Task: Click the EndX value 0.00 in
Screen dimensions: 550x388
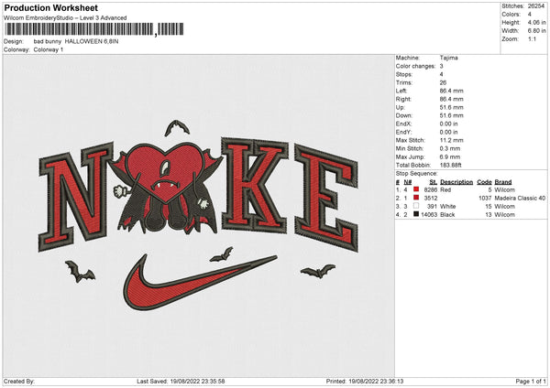Action: [x=448, y=124]
